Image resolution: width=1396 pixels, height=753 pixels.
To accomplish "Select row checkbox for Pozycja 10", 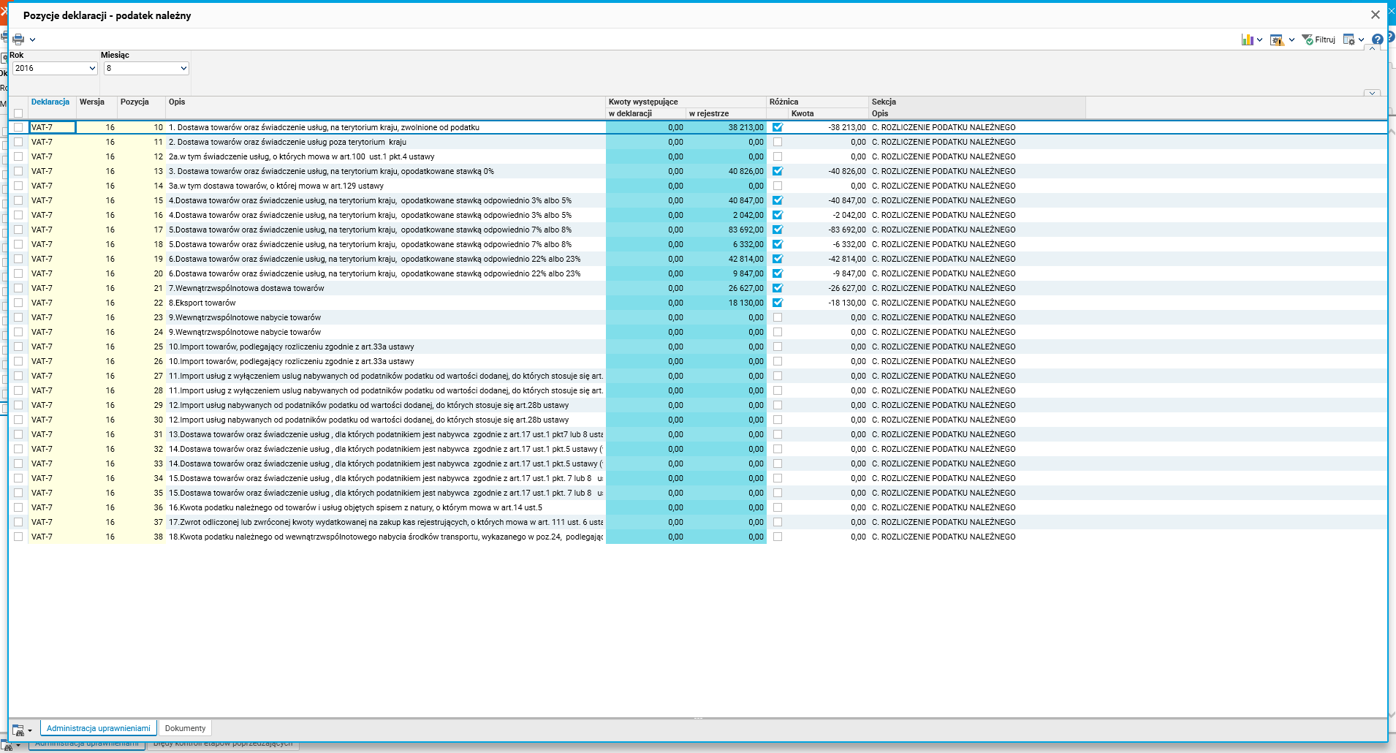I will (x=18, y=127).
